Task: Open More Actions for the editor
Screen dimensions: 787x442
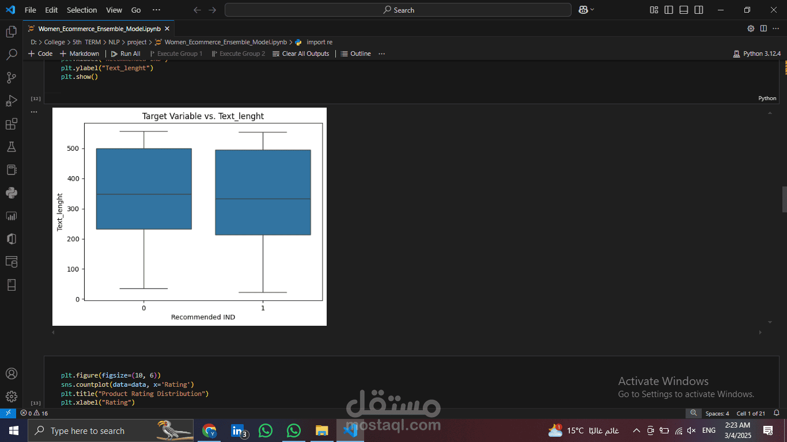Action: 776,28
